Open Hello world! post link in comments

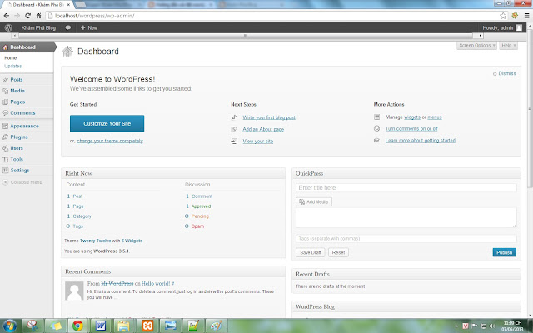[x=156, y=283]
